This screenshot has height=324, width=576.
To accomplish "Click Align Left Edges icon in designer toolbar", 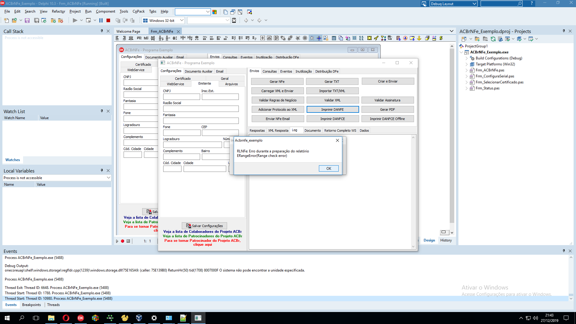I will point(117,38).
